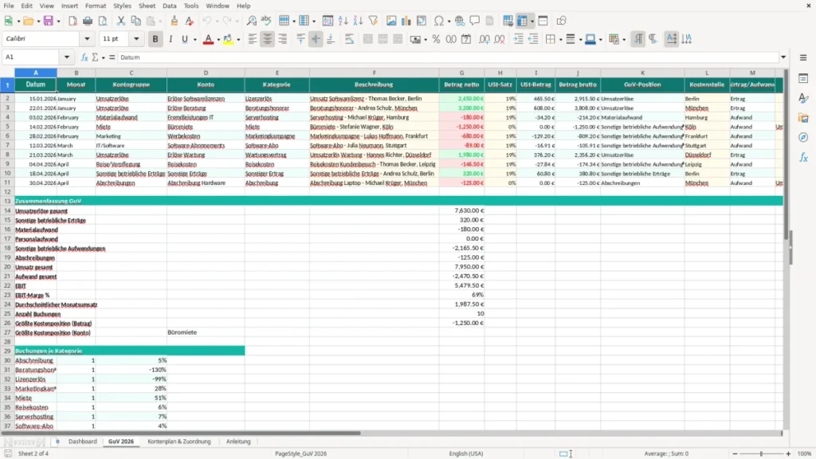Apply red font color swatch
The height and width of the screenshot is (459, 816).
[x=208, y=39]
